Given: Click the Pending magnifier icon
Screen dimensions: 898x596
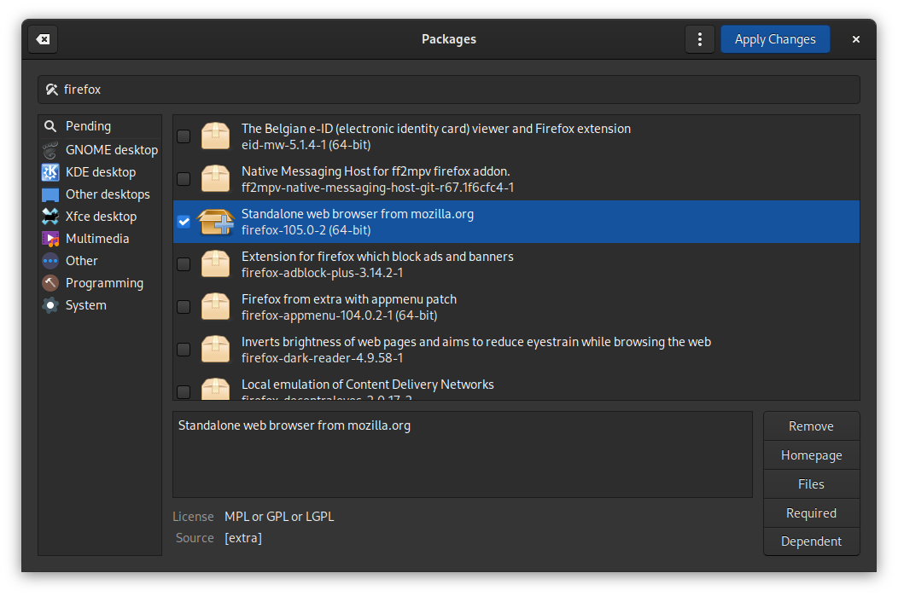Looking at the screenshot, I should tap(51, 125).
